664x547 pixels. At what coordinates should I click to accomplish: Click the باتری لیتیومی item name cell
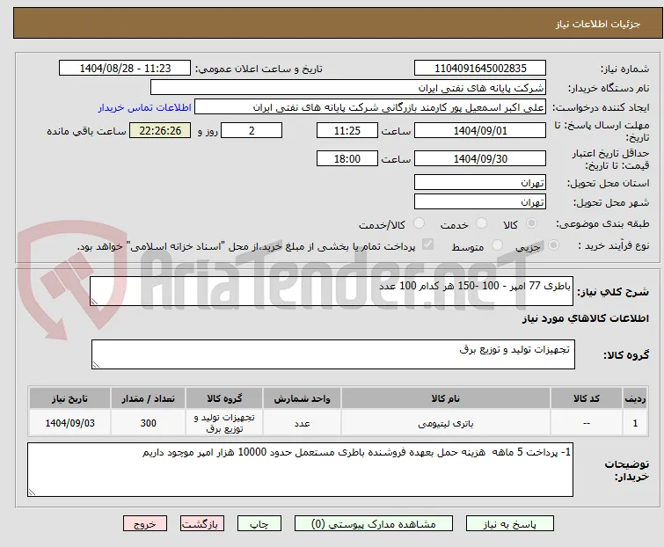click(446, 423)
